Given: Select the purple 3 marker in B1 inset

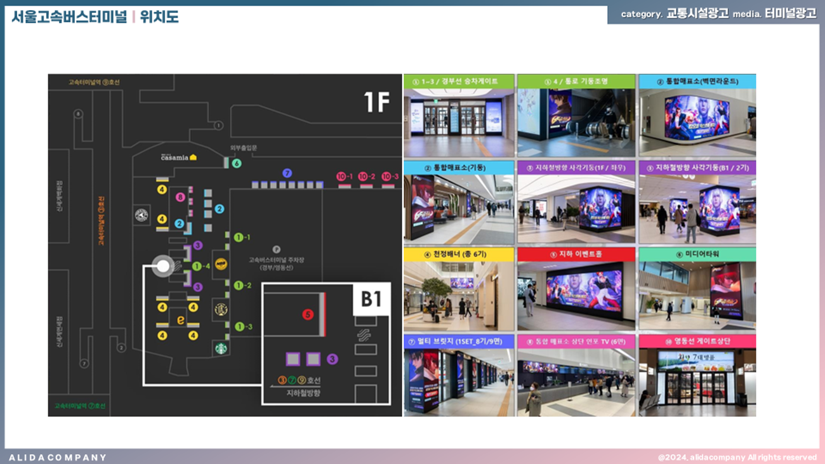Looking at the screenshot, I should pos(332,359).
